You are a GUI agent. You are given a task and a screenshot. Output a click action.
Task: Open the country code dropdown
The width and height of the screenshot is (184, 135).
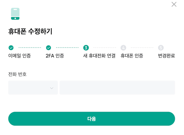[x=33, y=87]
